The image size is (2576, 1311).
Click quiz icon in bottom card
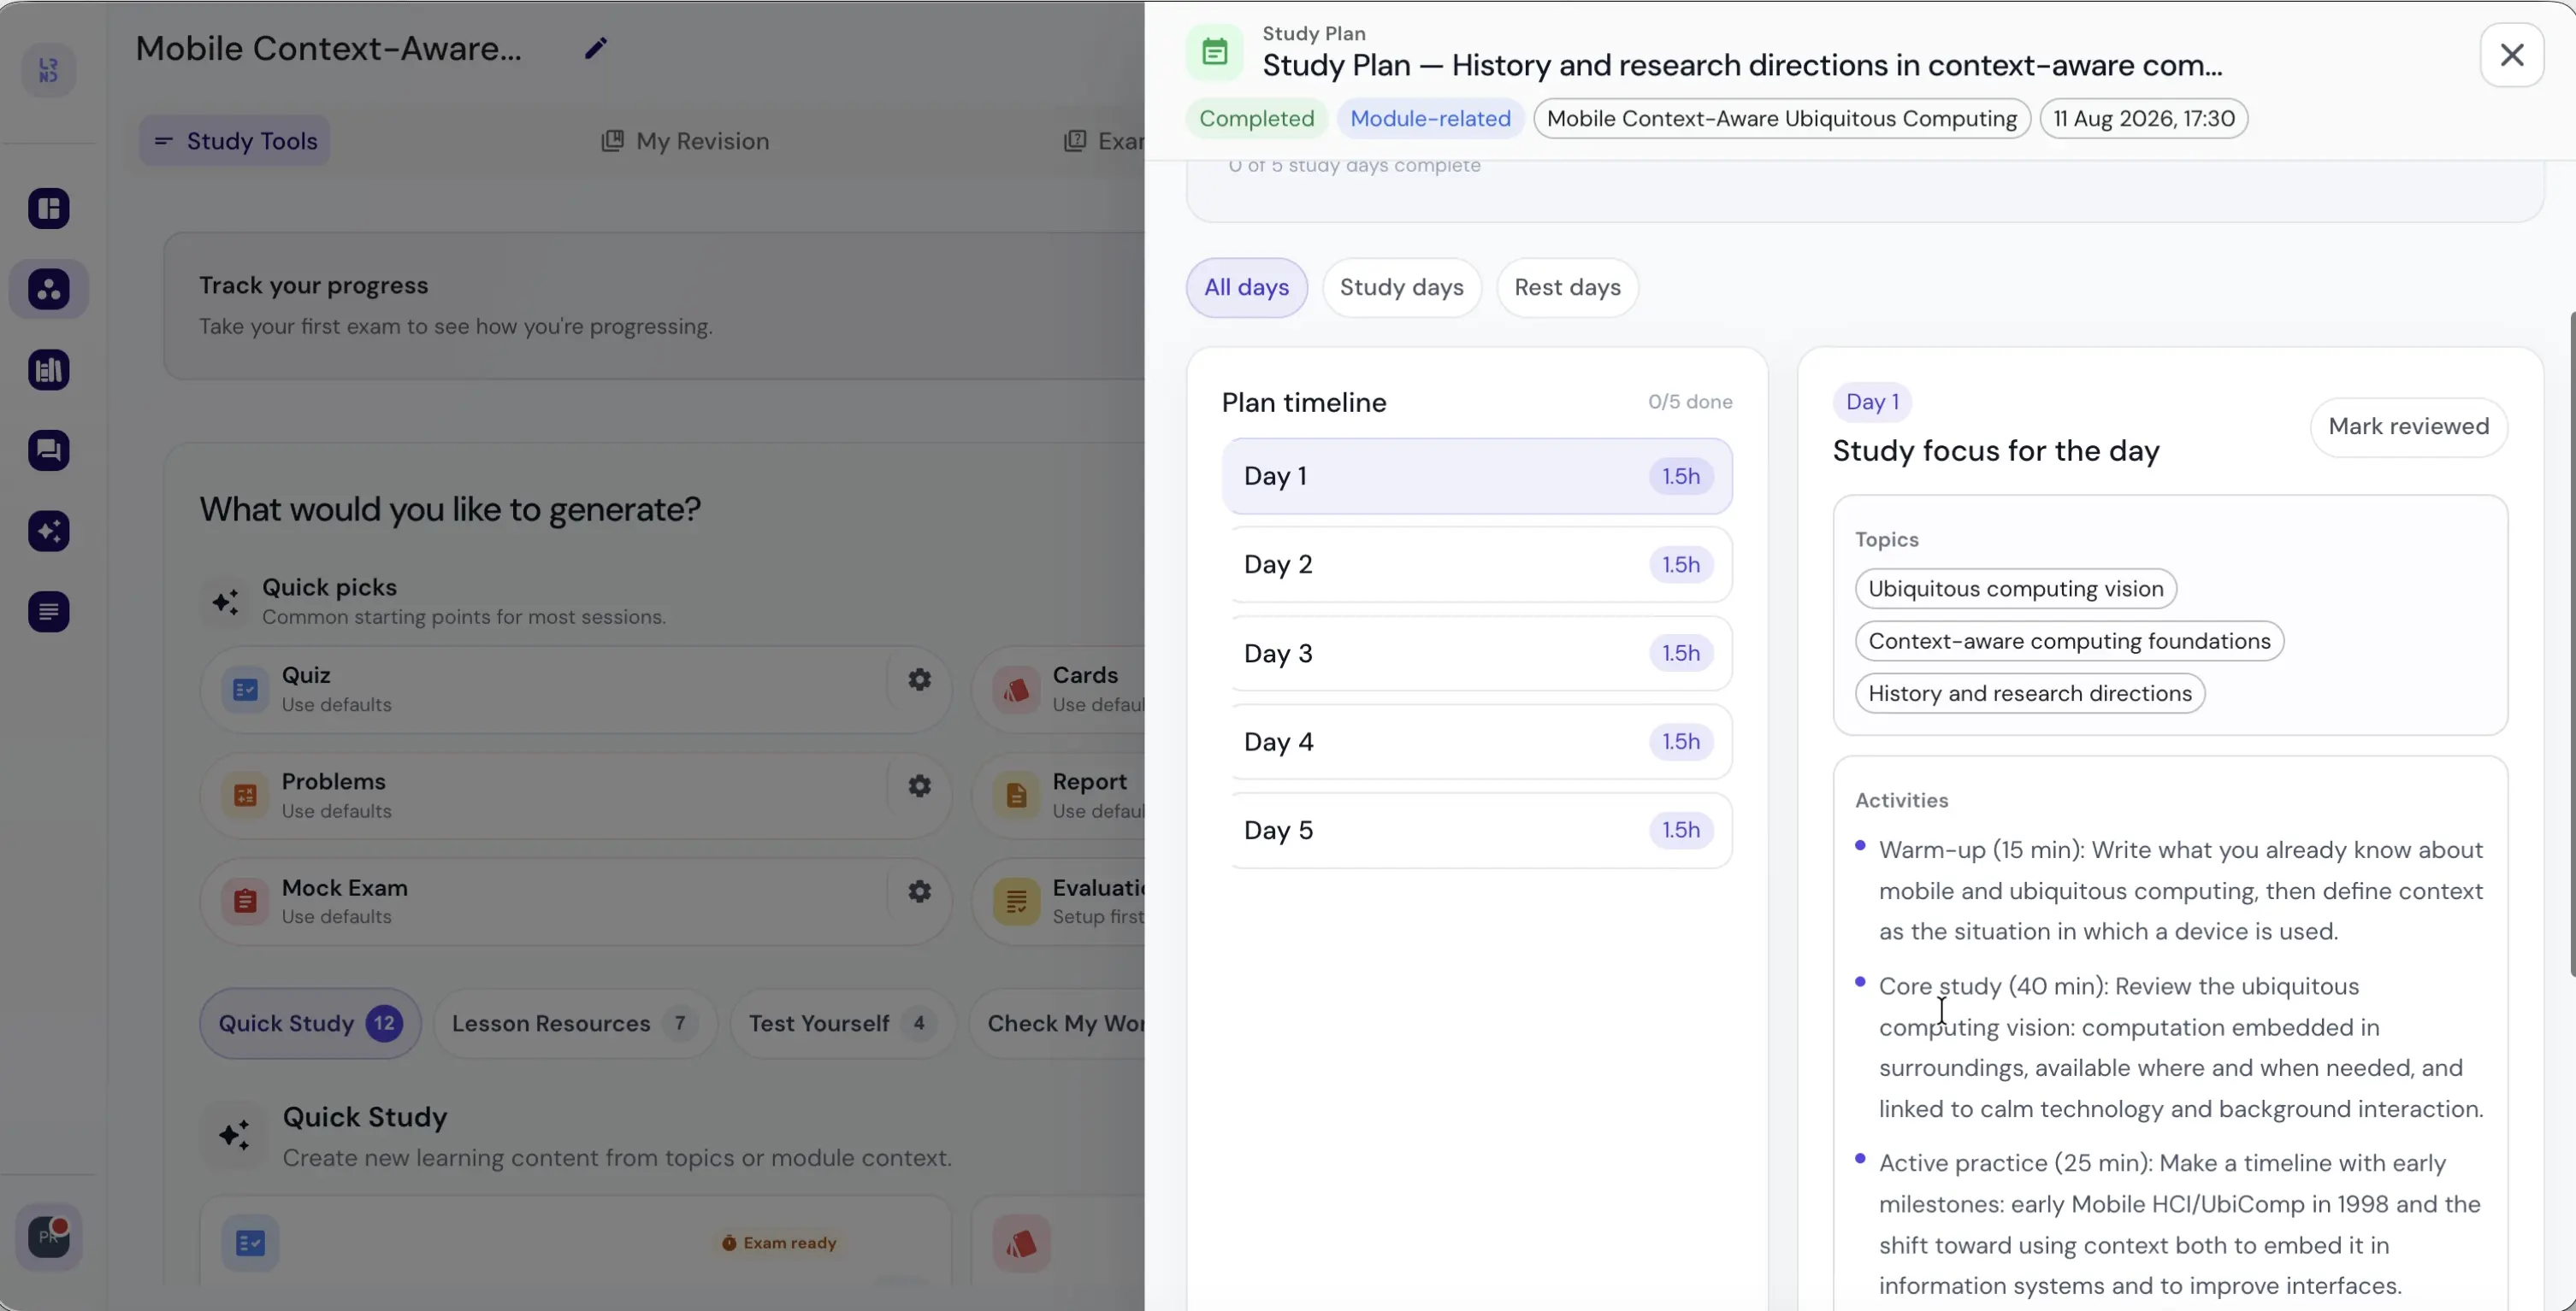[x=250, y=1243]
